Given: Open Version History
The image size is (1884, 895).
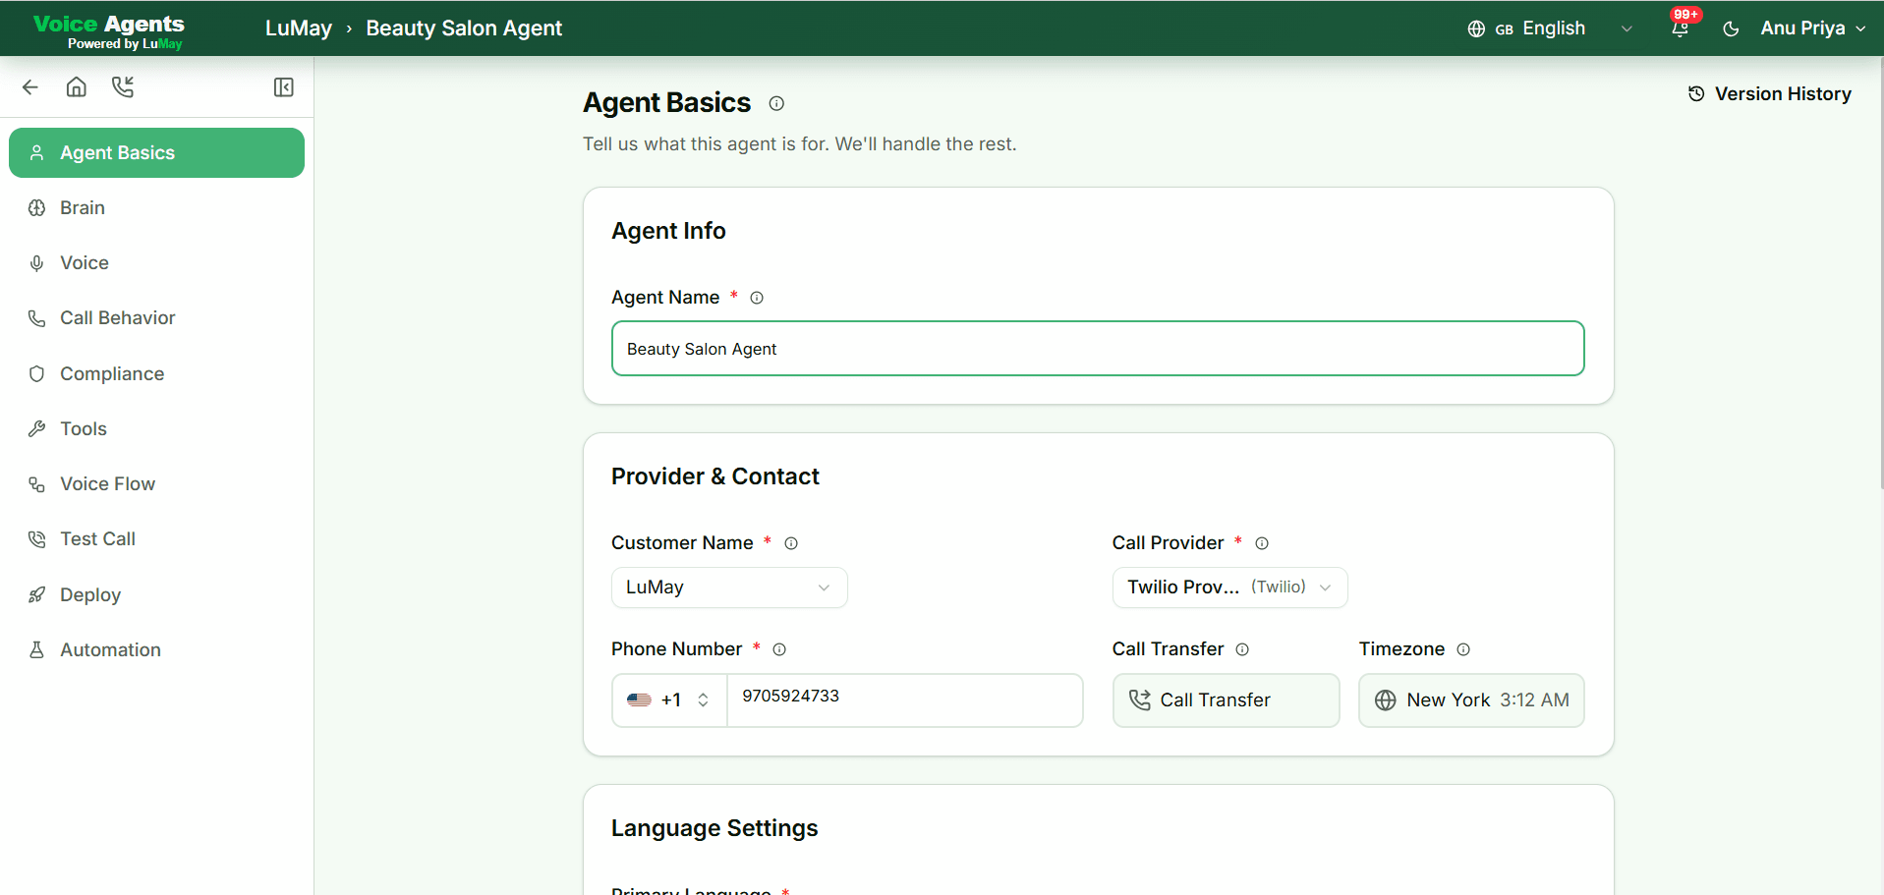Looking at the screenshot, I should pyautogui.click(x=1770, y=93).
